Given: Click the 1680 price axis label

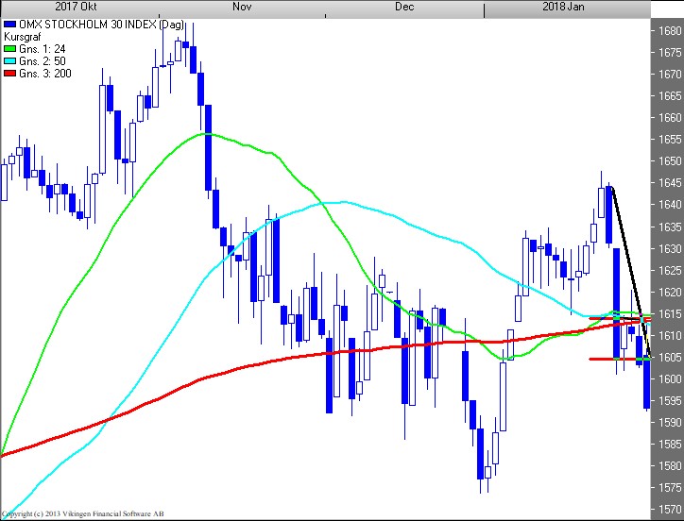Looking at the screenshot, I should coord(669,31).
